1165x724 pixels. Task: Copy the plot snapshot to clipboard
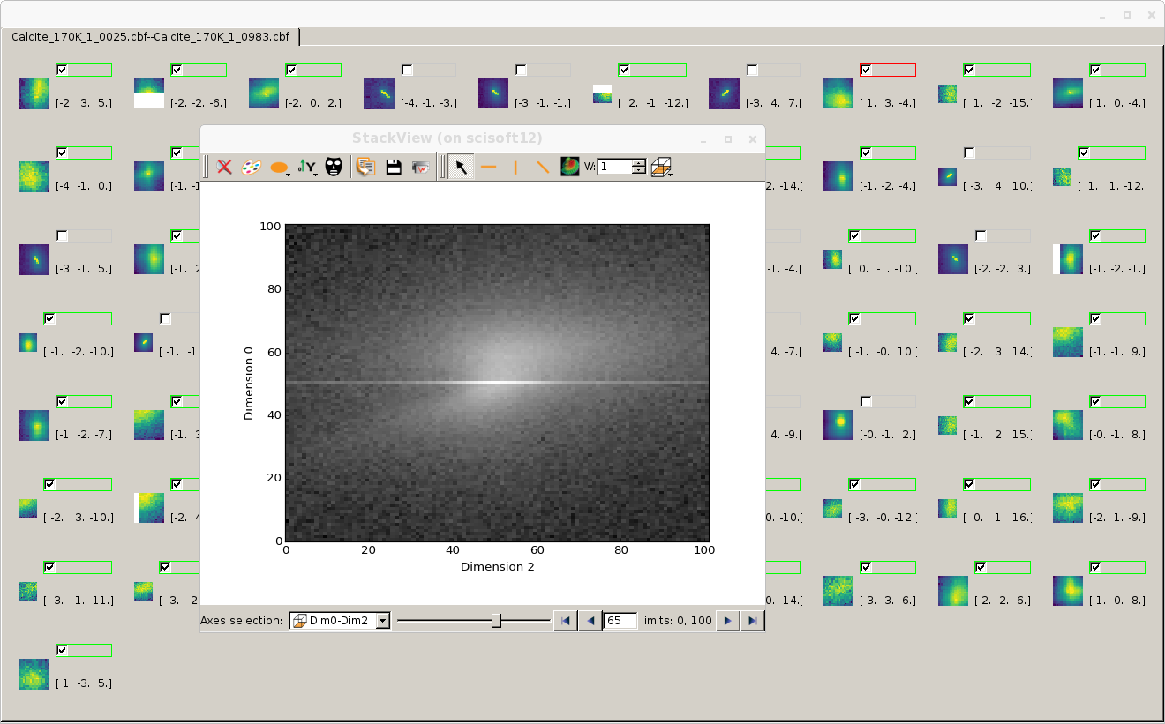coord(365,167)
